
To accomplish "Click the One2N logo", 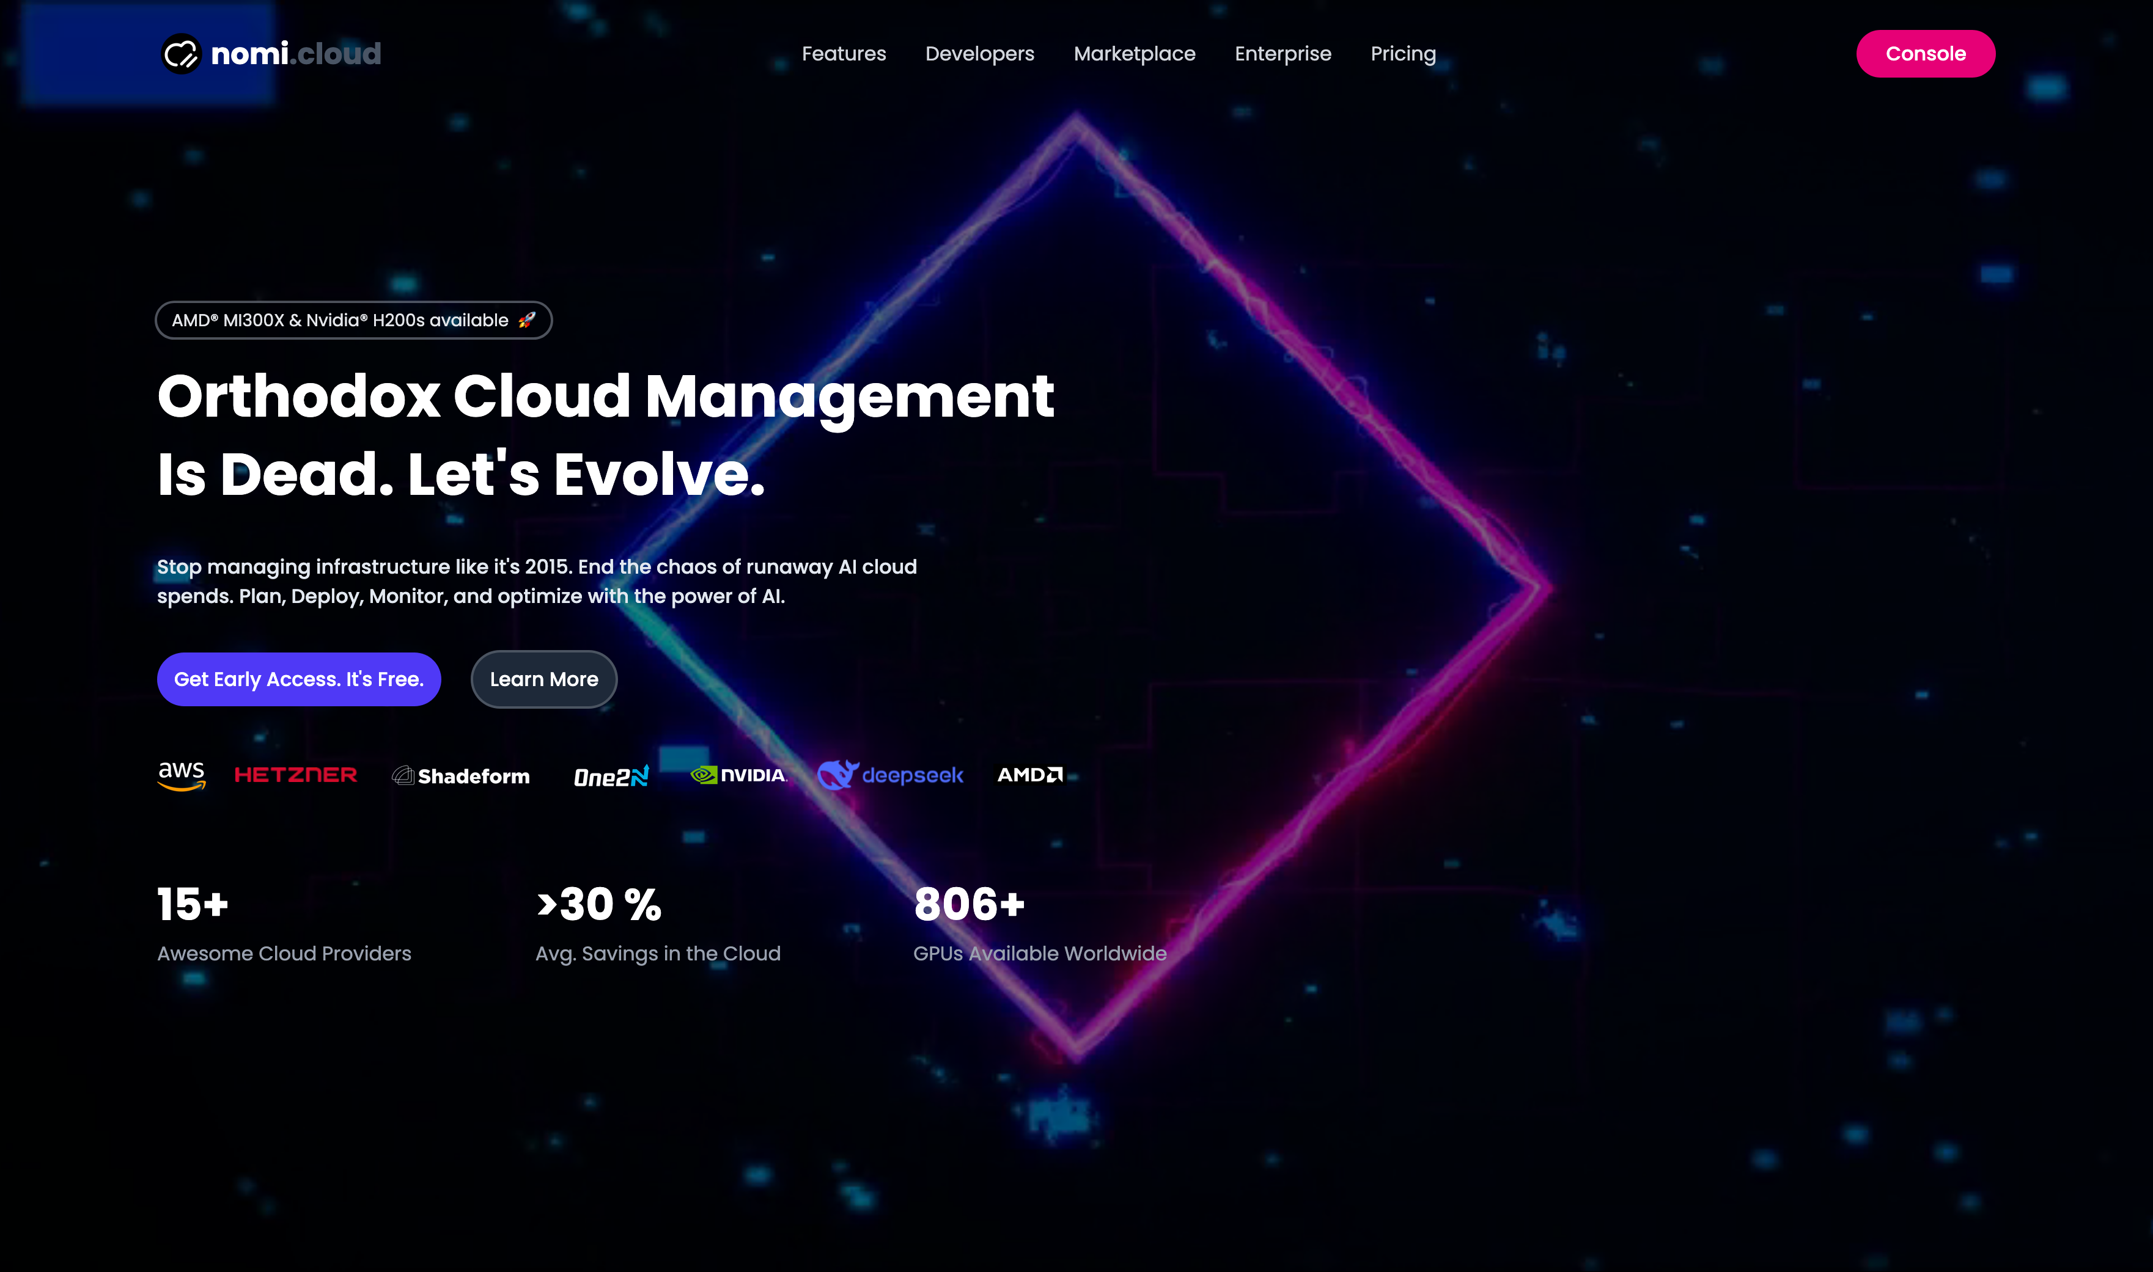I will pyautogui.click(x=611, y=777).
